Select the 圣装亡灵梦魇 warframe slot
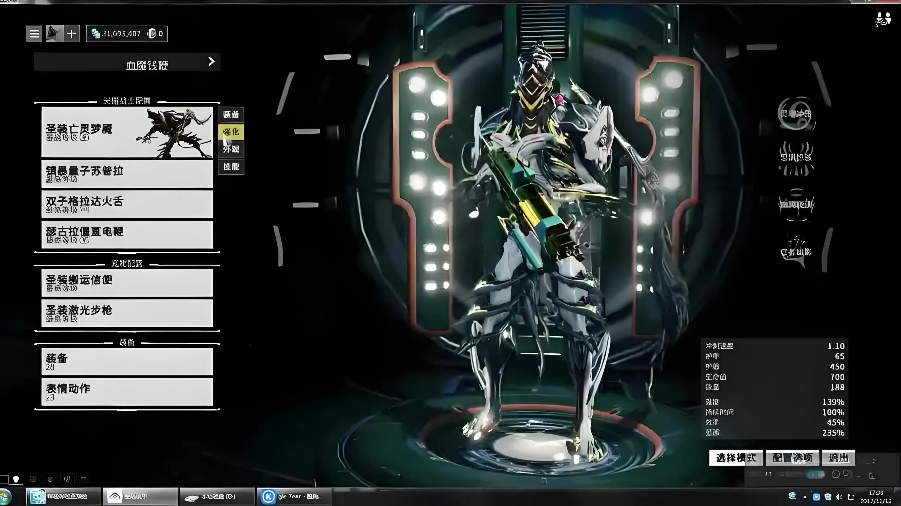 127,132
